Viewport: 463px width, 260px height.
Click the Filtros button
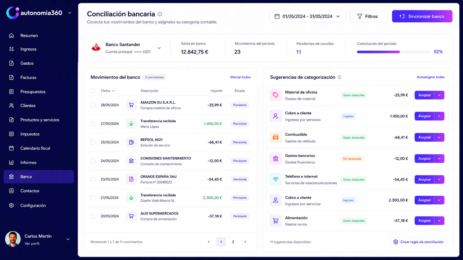click(369, 16)
